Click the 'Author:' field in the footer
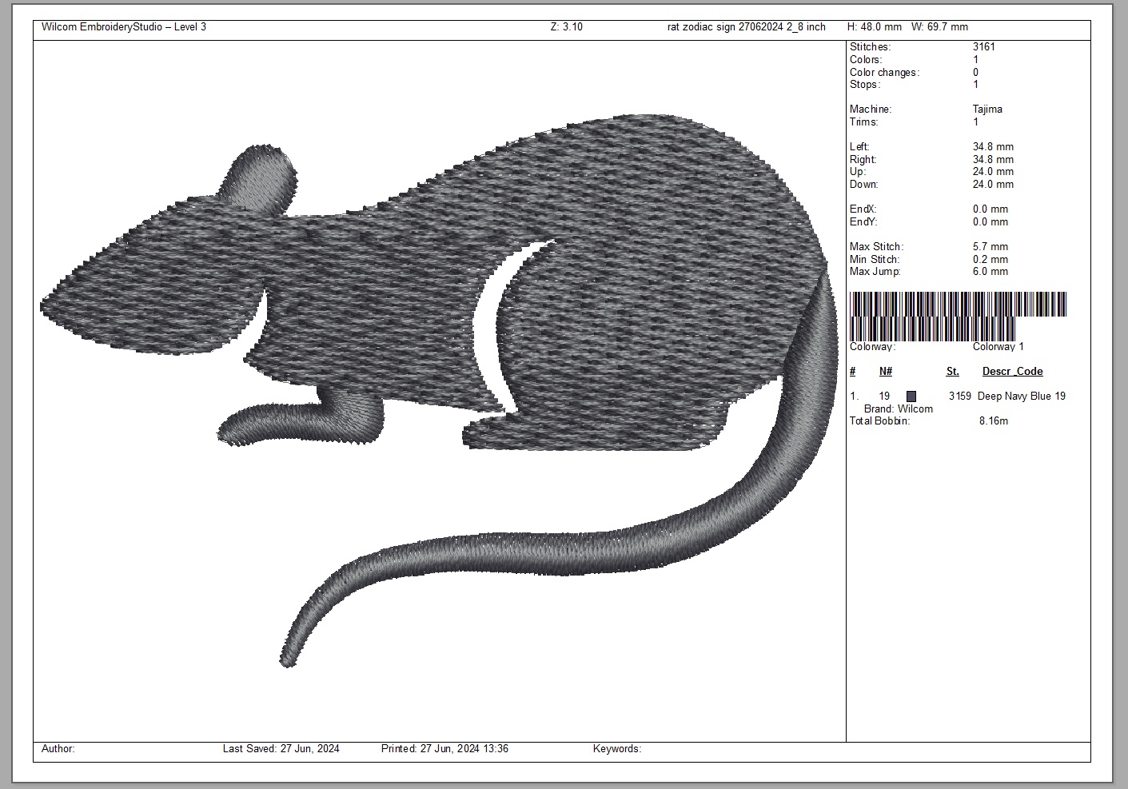The width and height of the screenshot is (1128, 789). pyautogui.click(x=58, y=749)
